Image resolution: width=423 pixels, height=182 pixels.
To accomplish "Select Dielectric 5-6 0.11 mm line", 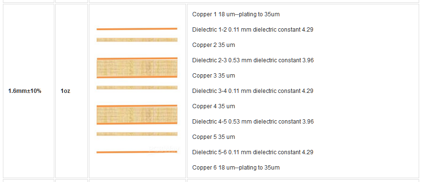I will [252, 152].
